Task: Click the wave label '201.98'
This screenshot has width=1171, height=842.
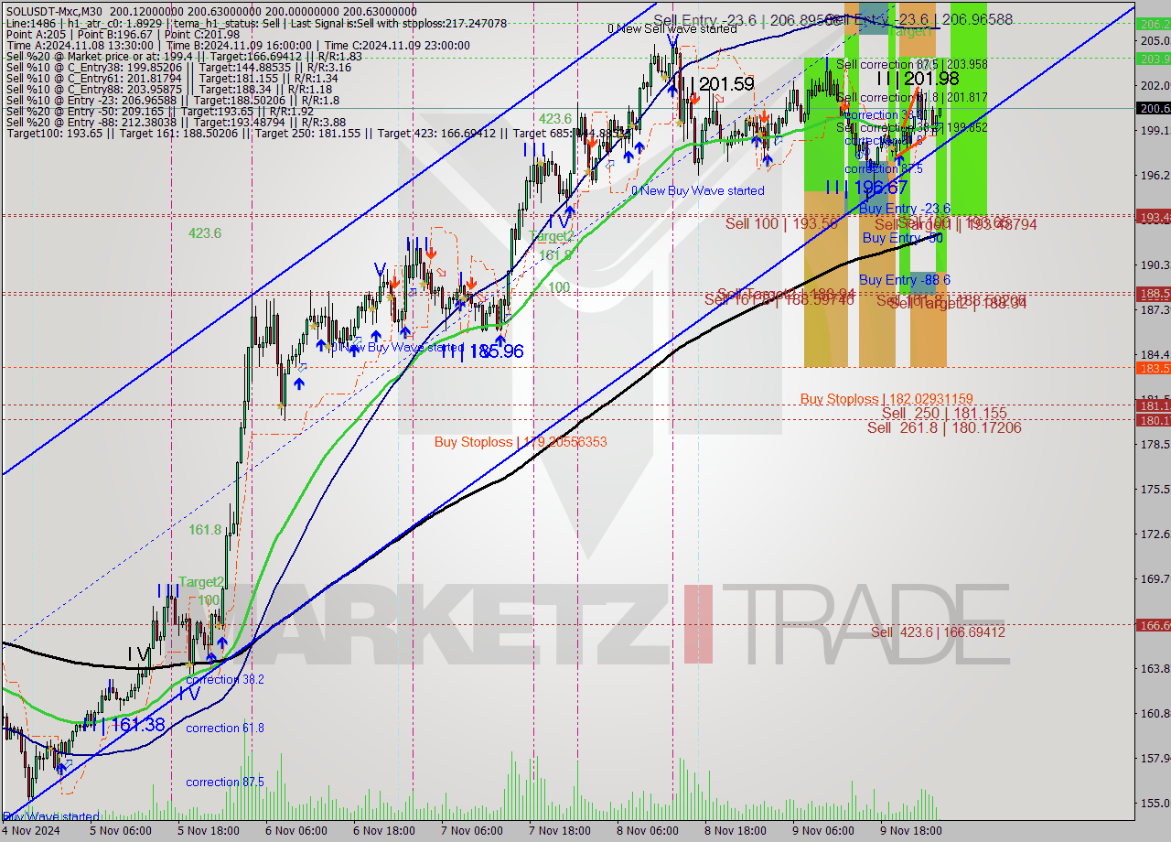Action: (x=929, y=80)
